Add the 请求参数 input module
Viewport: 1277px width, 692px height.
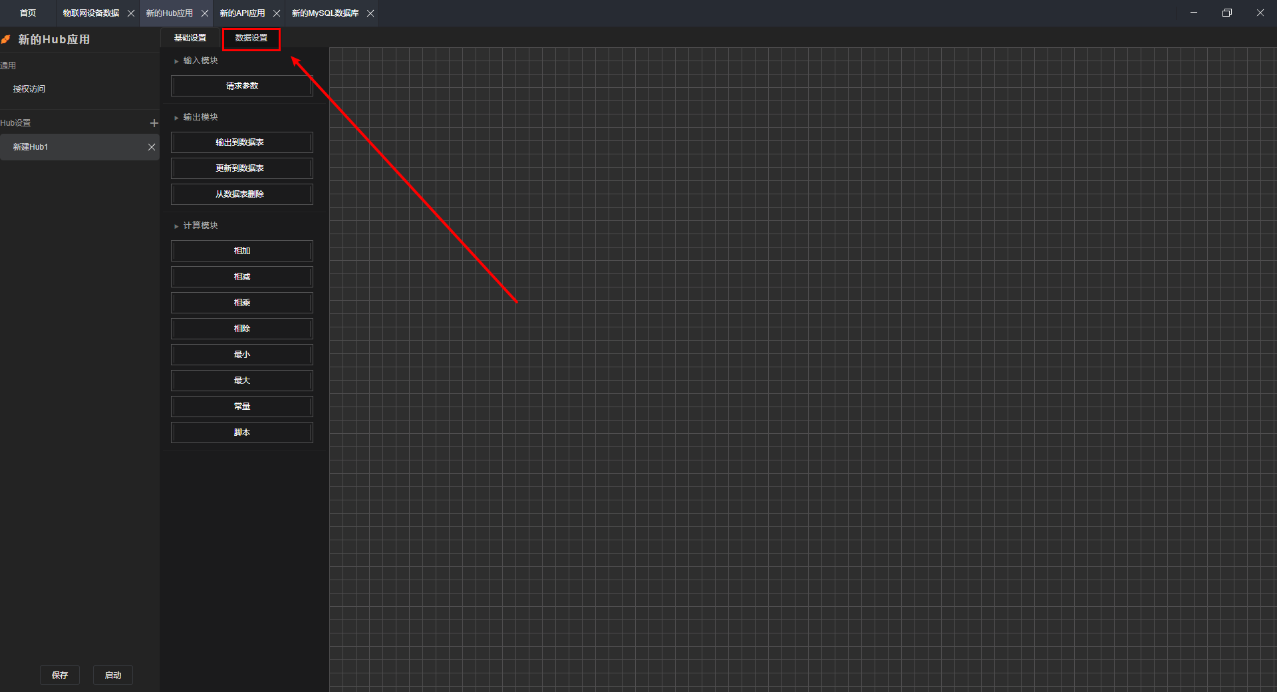pyautogui.click(x=242, y=86)
